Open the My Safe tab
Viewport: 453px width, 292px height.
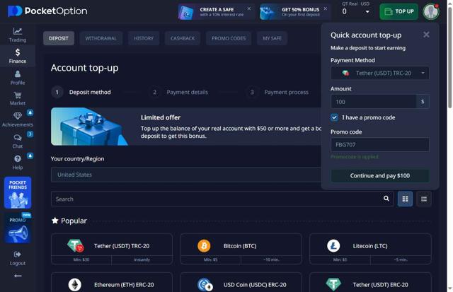[272, 38]
